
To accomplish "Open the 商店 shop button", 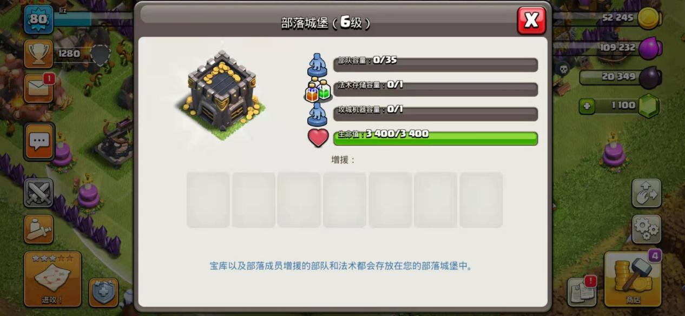I will pos(633,279).
